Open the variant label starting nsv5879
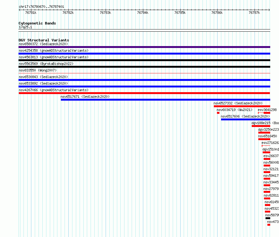 tap(272, 215)
